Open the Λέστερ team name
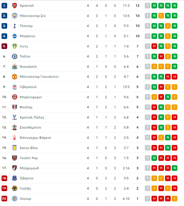This screenshot has width=184, height=206. (25, 199)
